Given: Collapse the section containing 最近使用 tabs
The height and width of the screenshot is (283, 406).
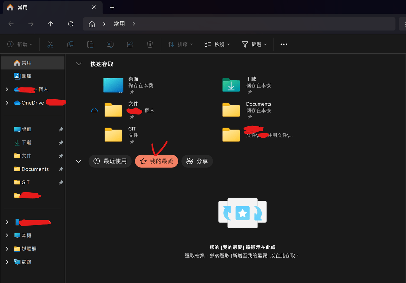Looking at the screenshot, I should click(x=78, y=161).
